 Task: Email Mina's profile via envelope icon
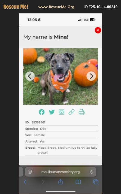pos(61,112)
